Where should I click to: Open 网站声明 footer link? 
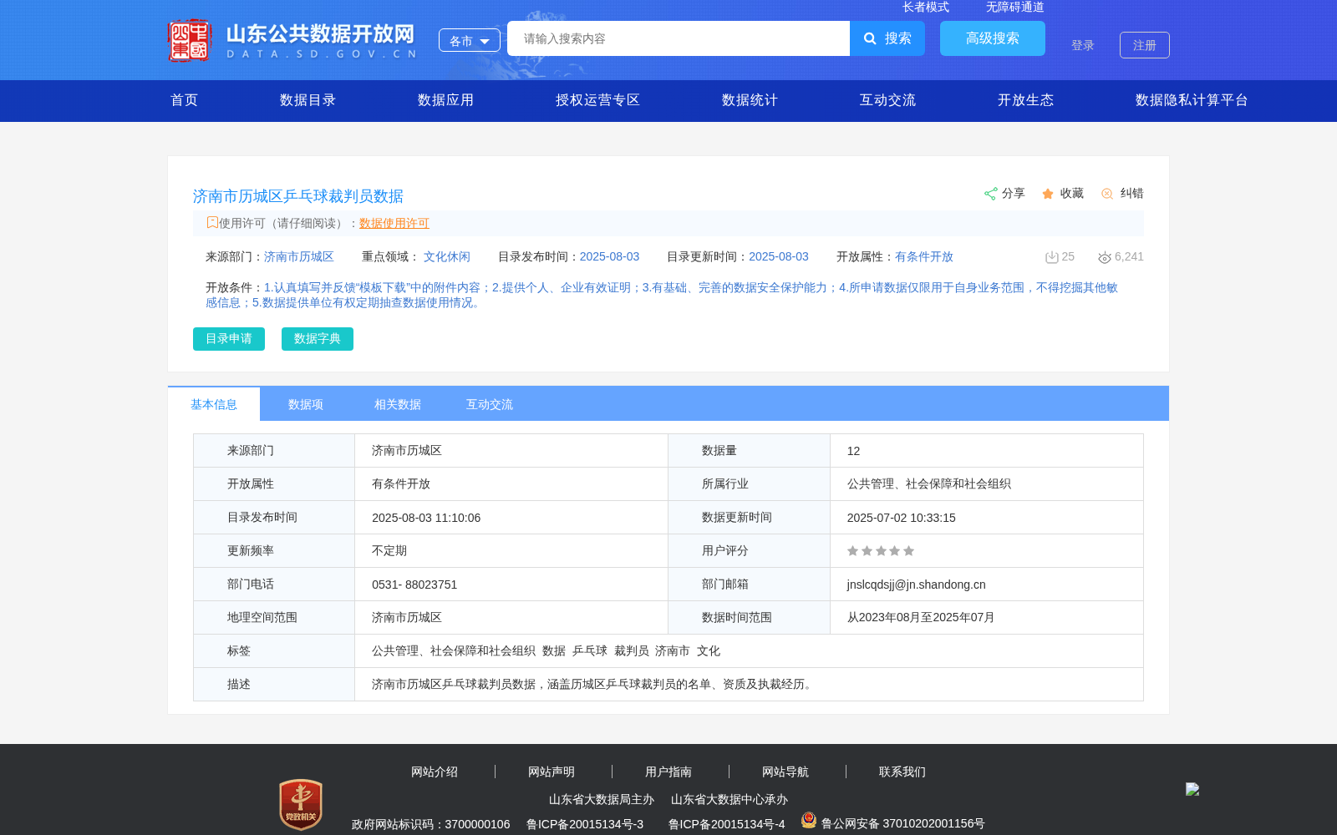coord(552,772)
